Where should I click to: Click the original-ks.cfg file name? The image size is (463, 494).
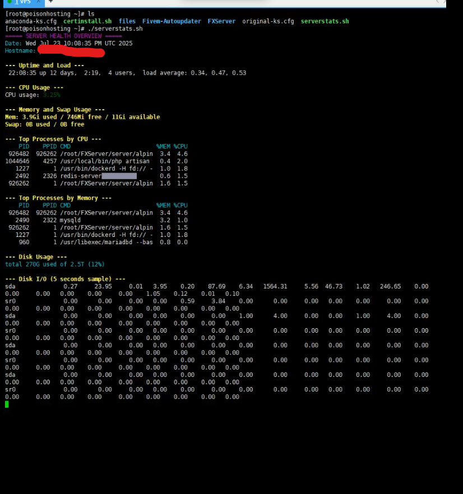pos(268,21)
